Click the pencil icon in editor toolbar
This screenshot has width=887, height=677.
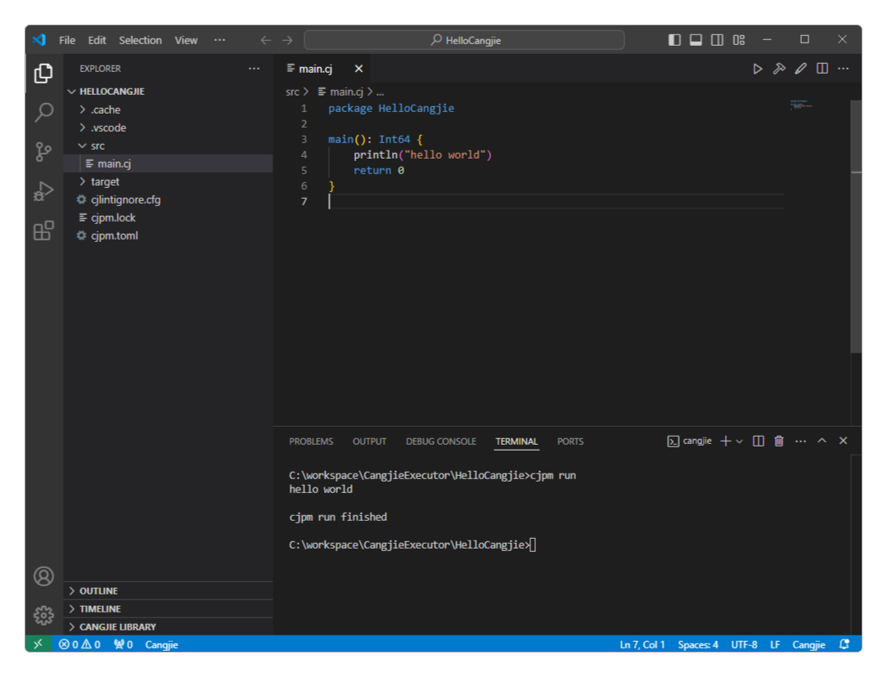tap(800, 69)
